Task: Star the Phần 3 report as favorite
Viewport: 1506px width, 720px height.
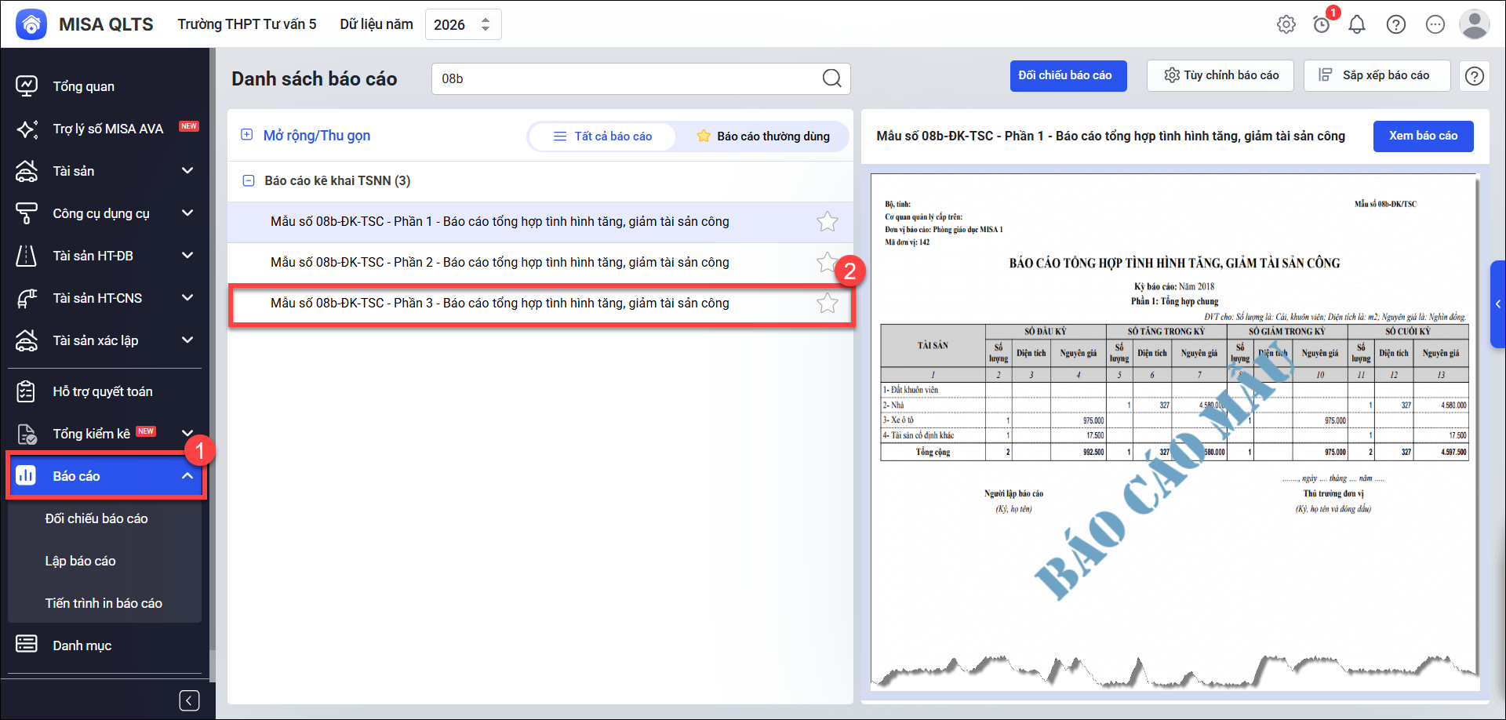Action: (x=827, y=304)
